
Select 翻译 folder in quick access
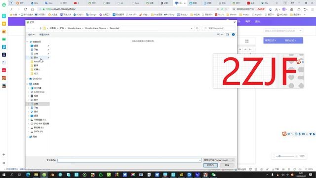click(34, 66)
